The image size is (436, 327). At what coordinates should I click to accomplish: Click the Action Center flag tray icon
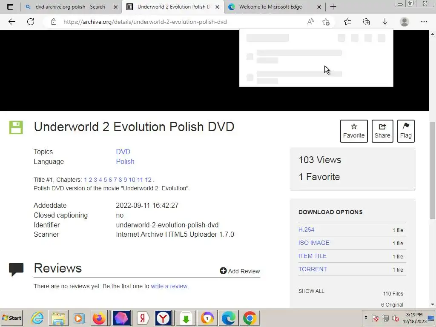click(x=375, y=318)
